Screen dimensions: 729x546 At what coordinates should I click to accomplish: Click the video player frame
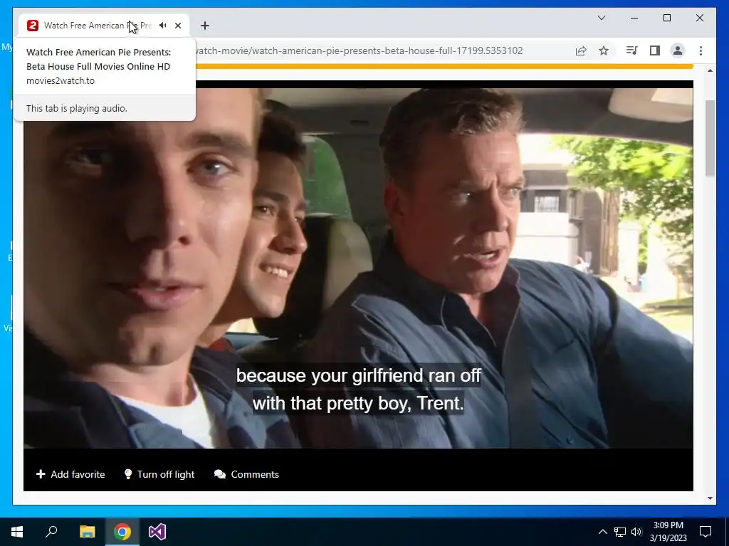[x=358, y=268]
